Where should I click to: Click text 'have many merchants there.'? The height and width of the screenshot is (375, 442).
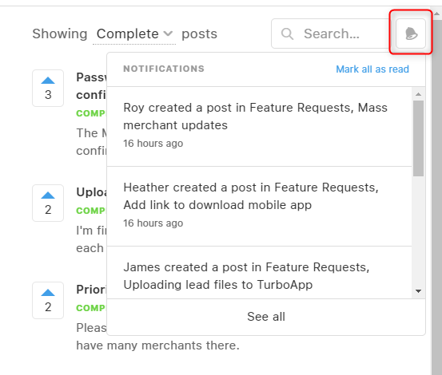click(x=158, y=345)
